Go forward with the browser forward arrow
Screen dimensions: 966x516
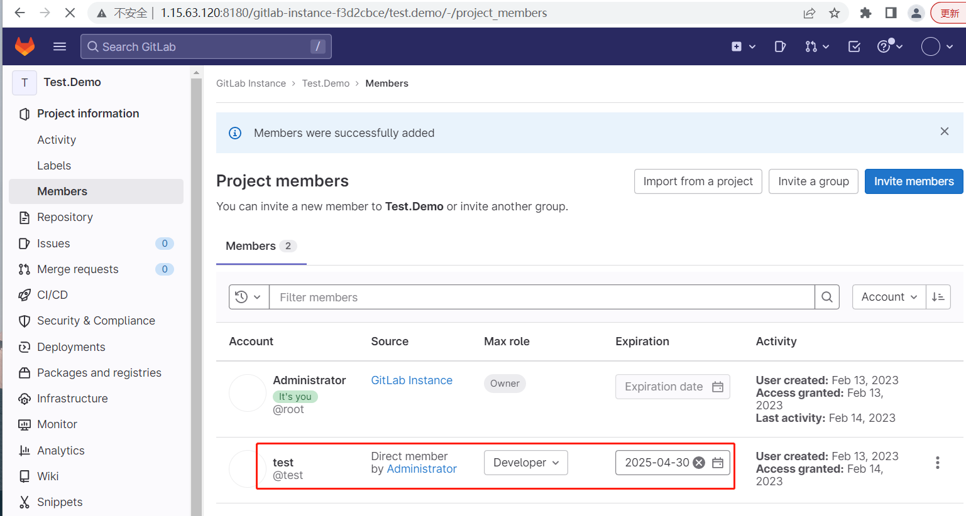(45, 13)
